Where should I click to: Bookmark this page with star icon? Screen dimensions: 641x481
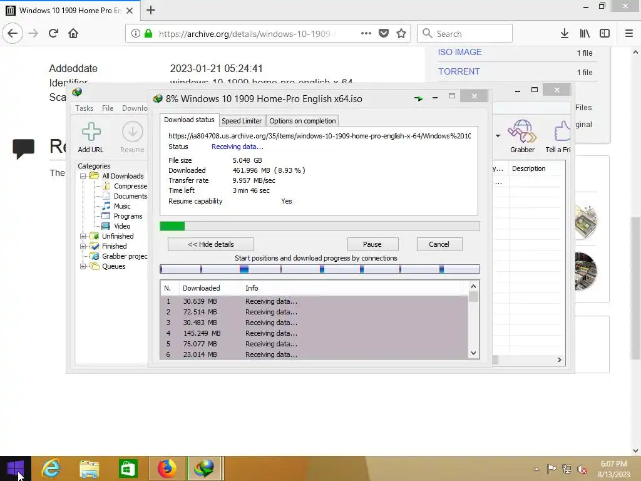(x=401, y=33)
